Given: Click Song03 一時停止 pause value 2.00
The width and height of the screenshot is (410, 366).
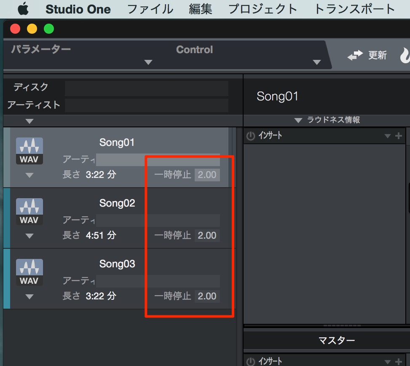Looking at the screenshot, I should pyautogui.click(x=207, y=296).
